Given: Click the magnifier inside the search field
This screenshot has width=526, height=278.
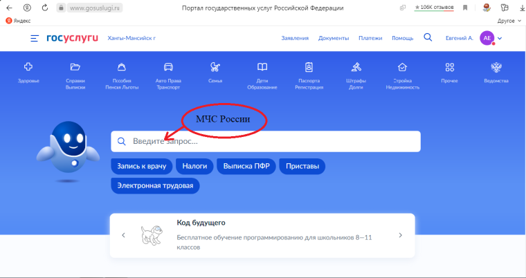Looking at the screenshot, I should [121, 141].
